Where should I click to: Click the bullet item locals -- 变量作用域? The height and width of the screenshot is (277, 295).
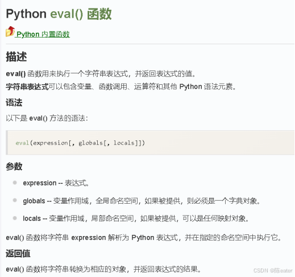point(136,218)
